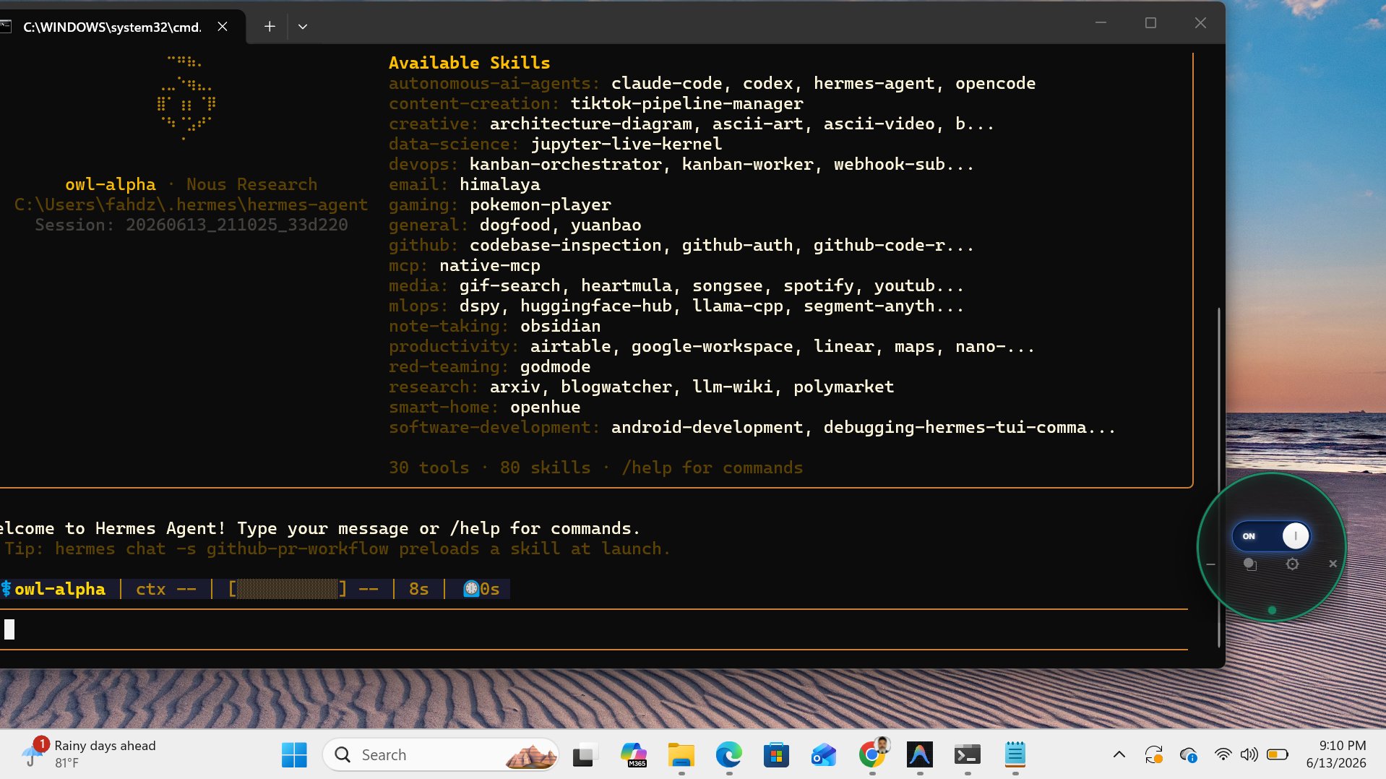Open a new terminal tab with plus button
Image resolution: width=1386 pixels, height=779 pixels.
[270, 26]
